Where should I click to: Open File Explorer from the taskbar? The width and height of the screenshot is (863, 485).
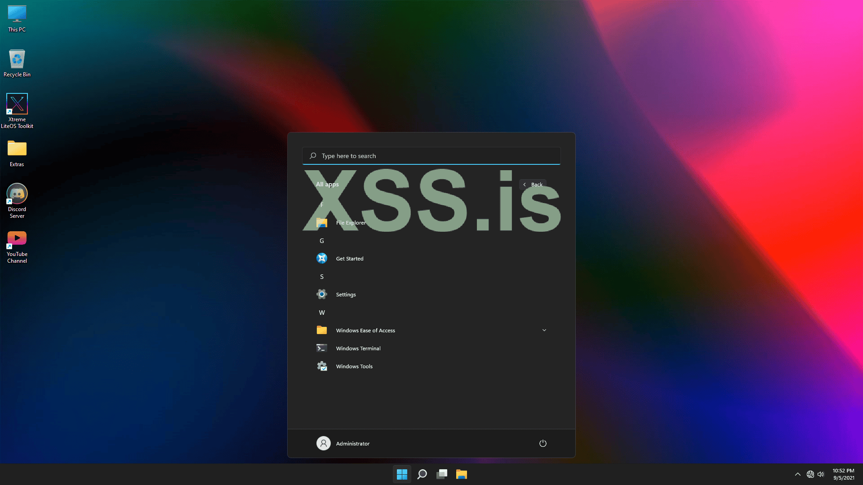462,474
